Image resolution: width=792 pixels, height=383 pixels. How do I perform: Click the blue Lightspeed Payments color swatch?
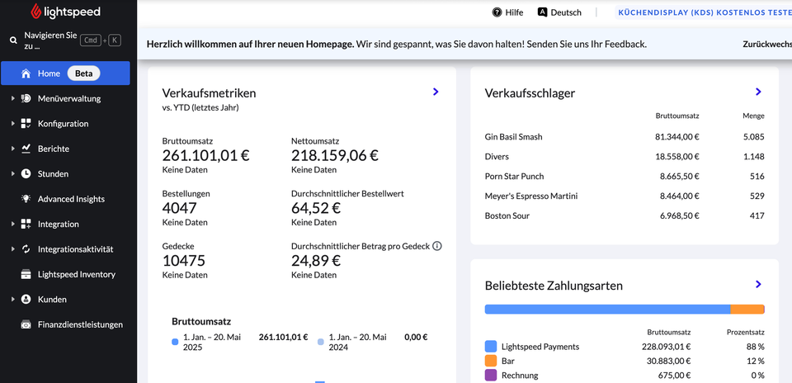click(x=491, y=347)
